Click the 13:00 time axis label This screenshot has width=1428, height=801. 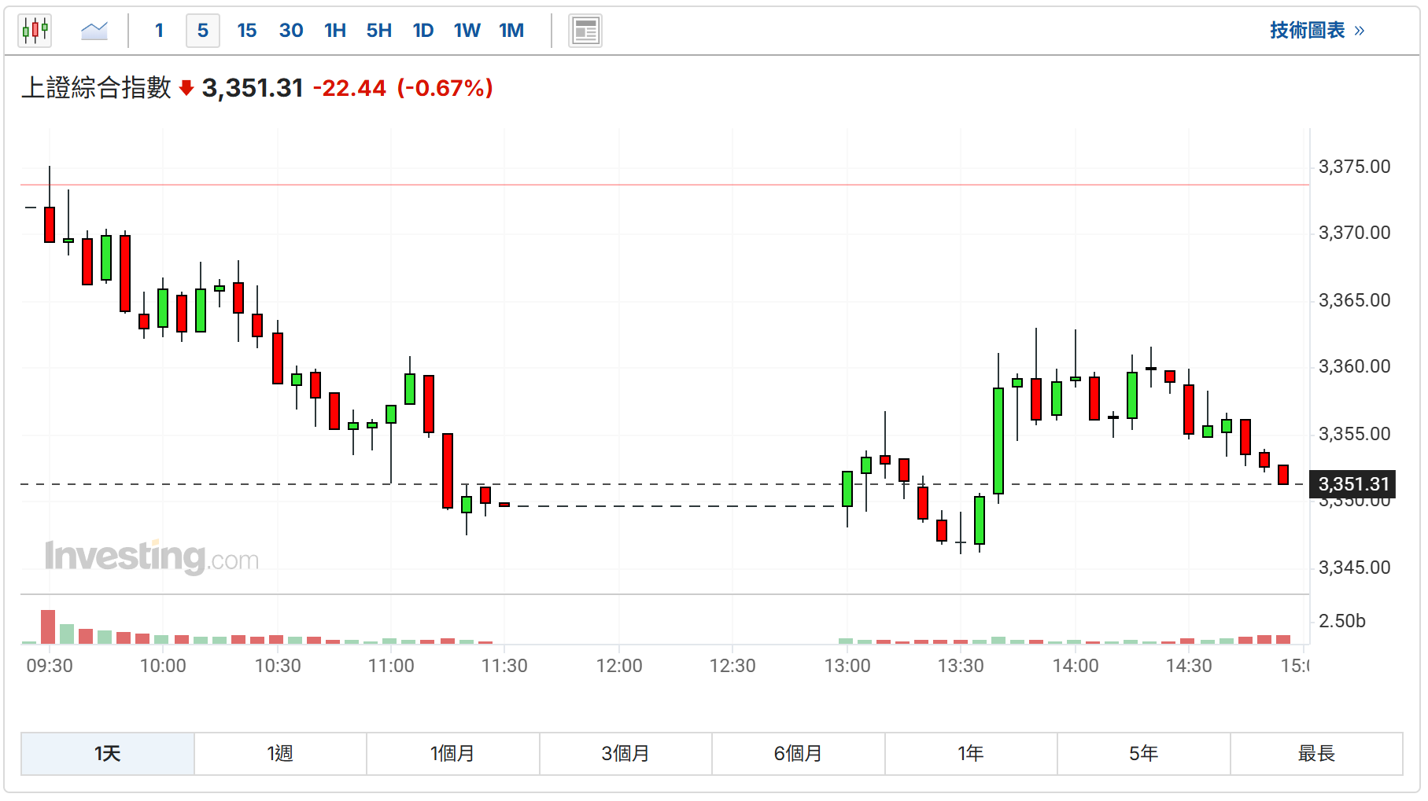click(x=847, y=666)
